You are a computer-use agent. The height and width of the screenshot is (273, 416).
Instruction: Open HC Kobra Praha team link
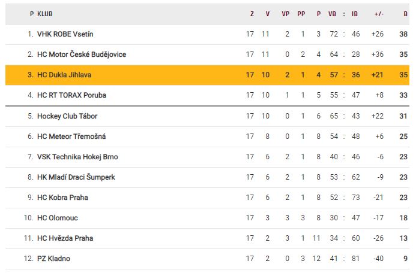coord(63,198)
